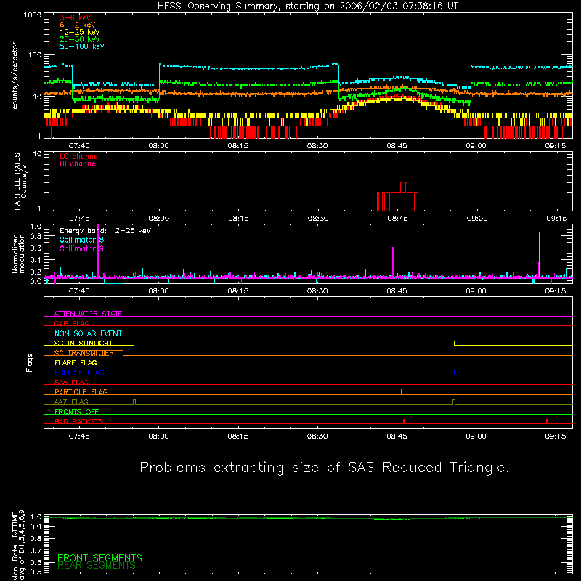Click the Energy band: 12-25 keV label
Viewport: 581px width, 581px height.
point(105,231)
